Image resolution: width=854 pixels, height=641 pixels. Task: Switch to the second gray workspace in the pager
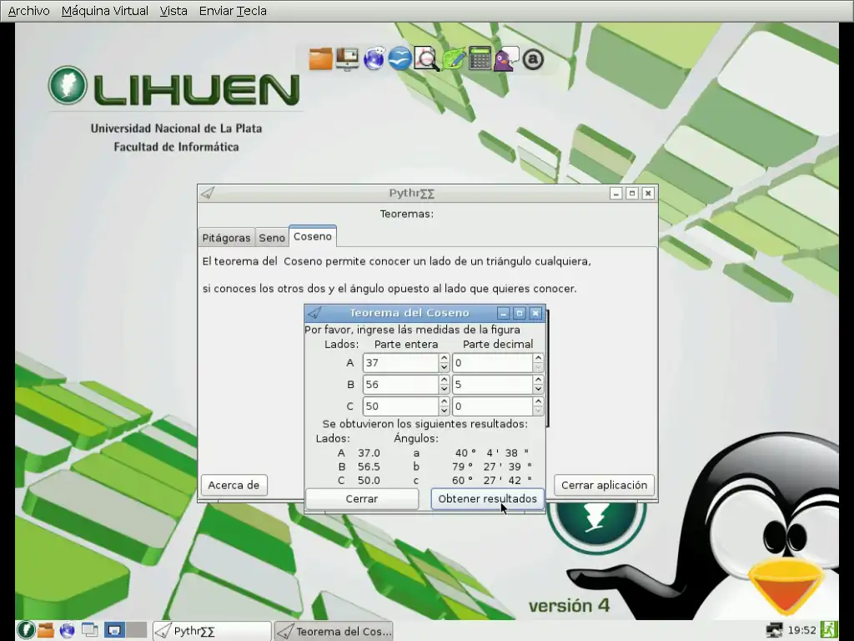[136, 630]
